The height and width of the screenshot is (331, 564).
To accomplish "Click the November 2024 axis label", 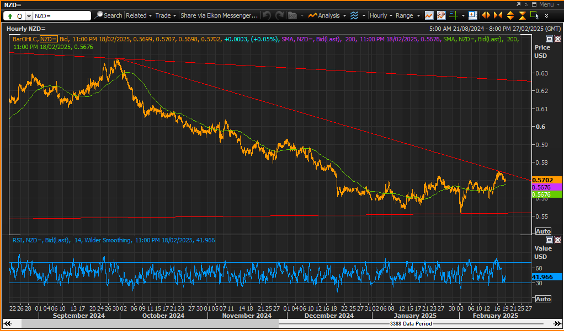I will point(247,316).
